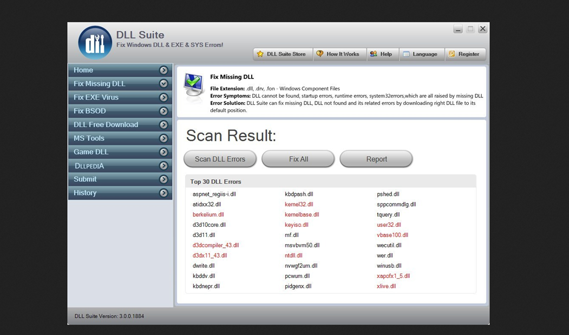Image resolution: width=569 pixels, height=335 pixels.
Task: Click the people icon next to Help
Action: [374, 54]
